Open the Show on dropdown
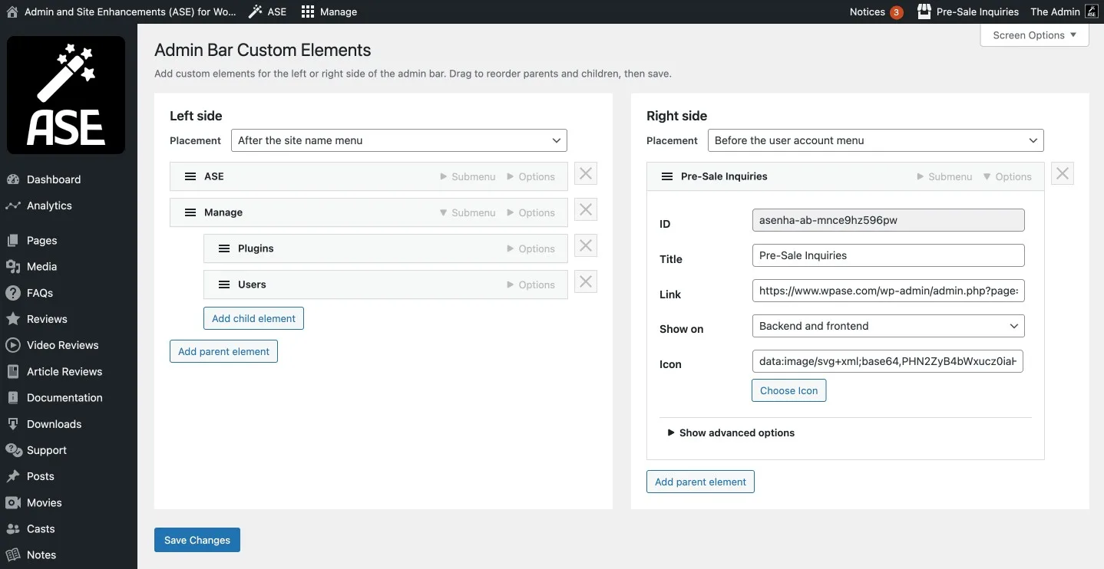The width and height of the screenshot is (1104, 569). point(887,326)
